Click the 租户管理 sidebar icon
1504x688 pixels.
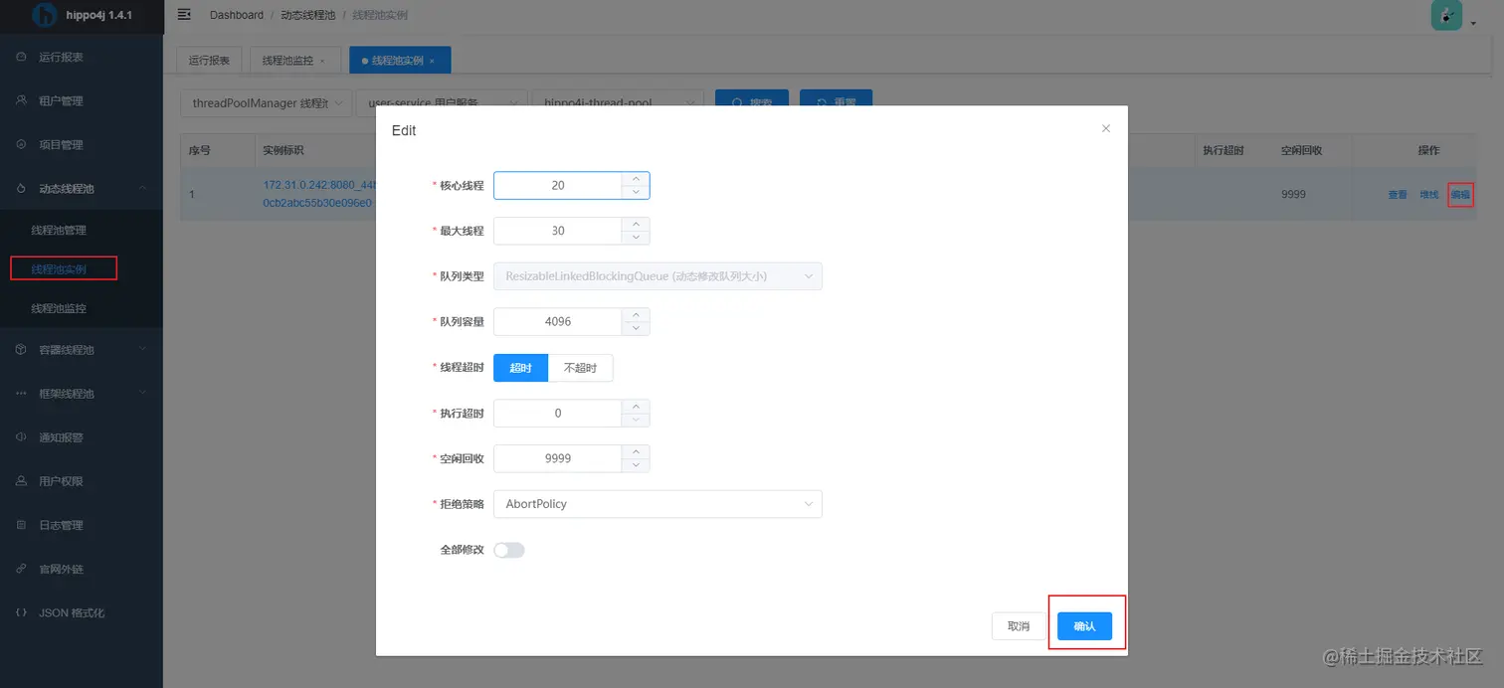coord(21,100)
